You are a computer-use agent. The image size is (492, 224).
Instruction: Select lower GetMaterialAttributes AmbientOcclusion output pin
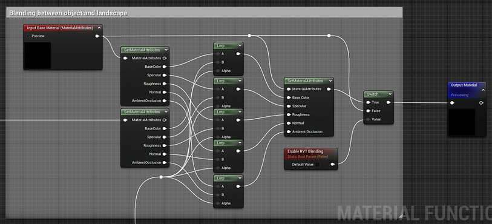[165, 162]
